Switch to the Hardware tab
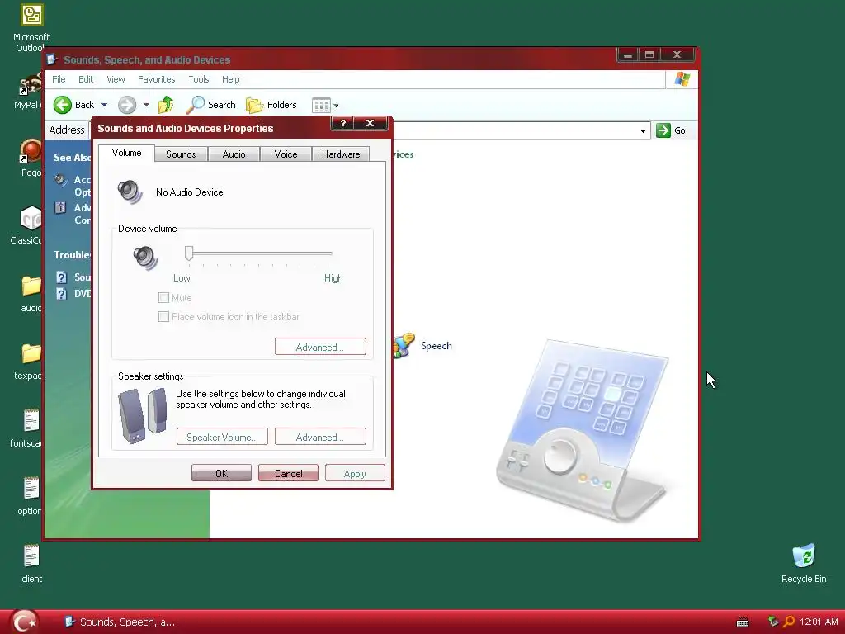The width and height of the screenshot is (845, 634). click(341, 154)
